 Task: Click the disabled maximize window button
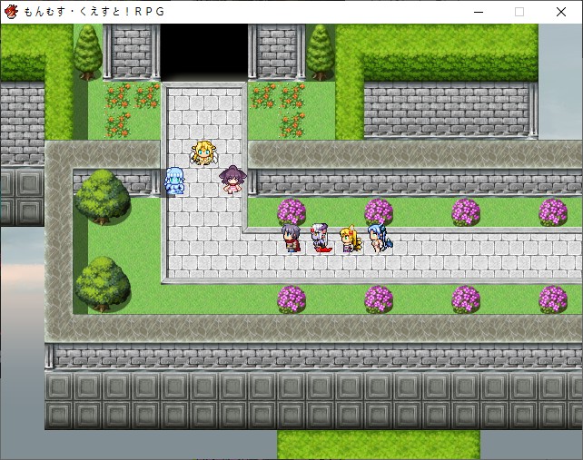tap(519, 12)
